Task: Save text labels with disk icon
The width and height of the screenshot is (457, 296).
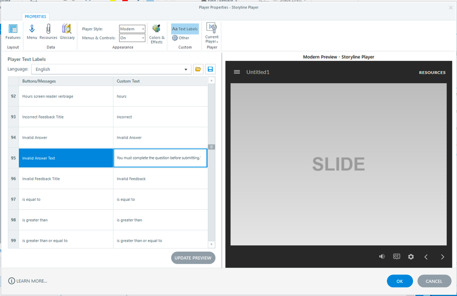Action: [x=210, y=70]
